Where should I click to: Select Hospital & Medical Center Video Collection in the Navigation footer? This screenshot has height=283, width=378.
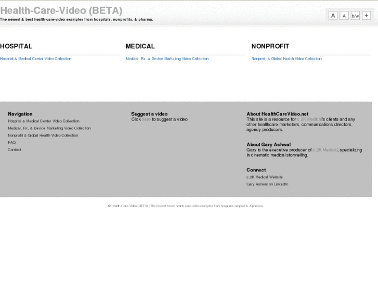(44, 121)
